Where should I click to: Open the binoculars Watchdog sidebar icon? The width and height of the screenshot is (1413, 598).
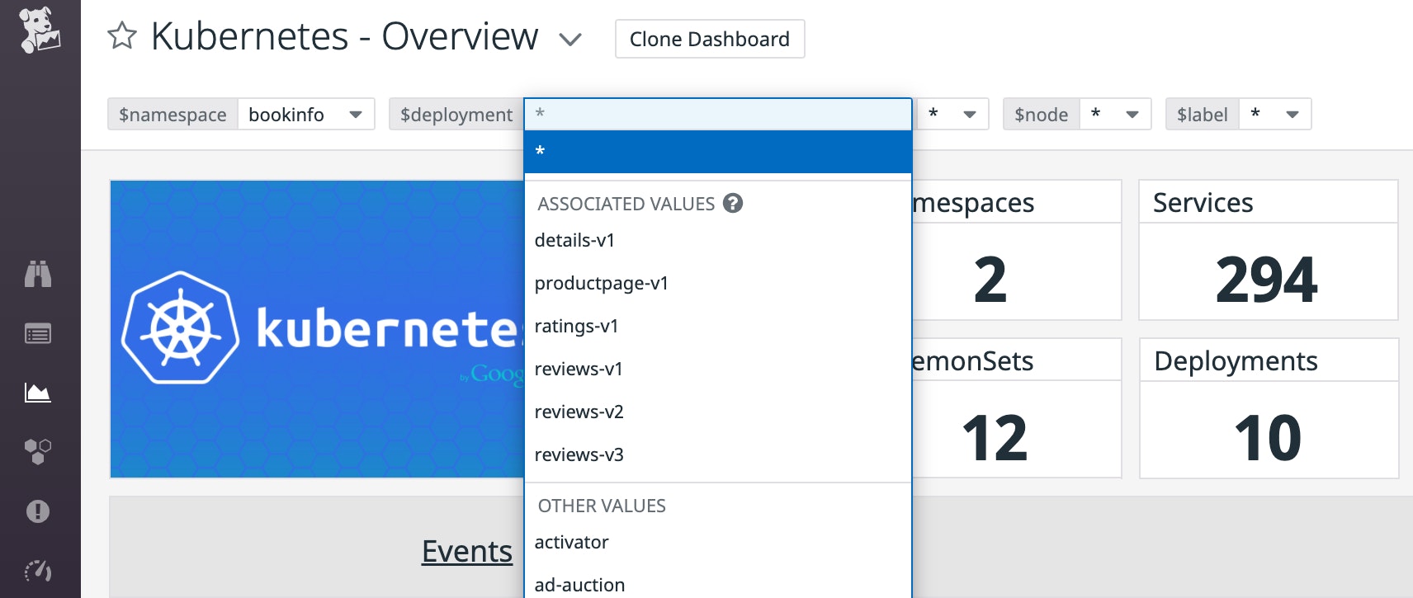point(38,274)
